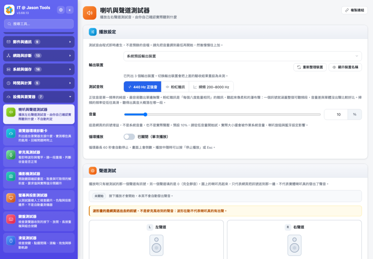The height and width of the screenshot is (259, 373).
Task: Click the 重新整理裝置 refresh devices button
Action: point(310,67)
